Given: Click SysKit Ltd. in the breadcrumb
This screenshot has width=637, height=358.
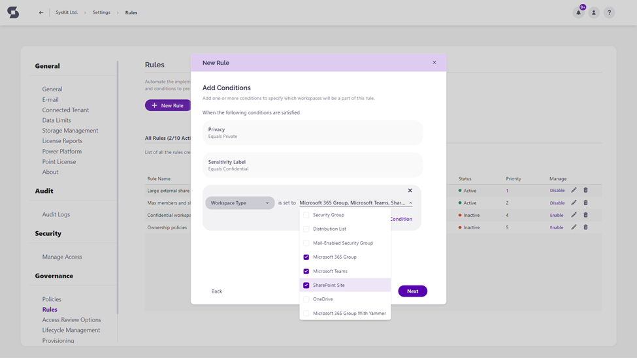Looking at the screenshot, I should click(67, 12).
